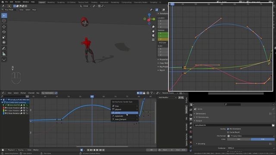The image size is (276, 155).
Task: Open the graph editor Marker menu
Action: (23, 93)
